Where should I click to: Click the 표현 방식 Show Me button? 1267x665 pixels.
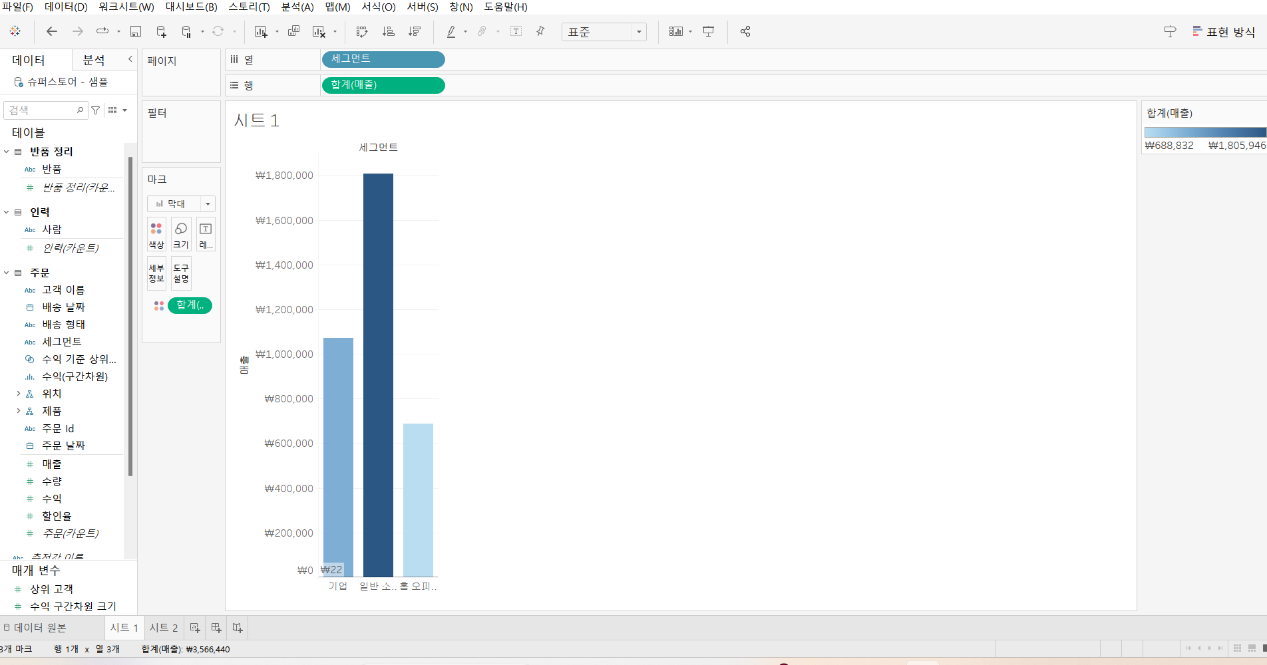coord(1224,32)
